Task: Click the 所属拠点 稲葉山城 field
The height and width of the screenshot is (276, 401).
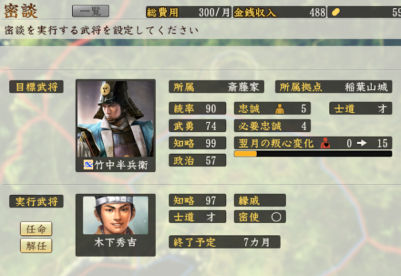Action: point(333,87)
